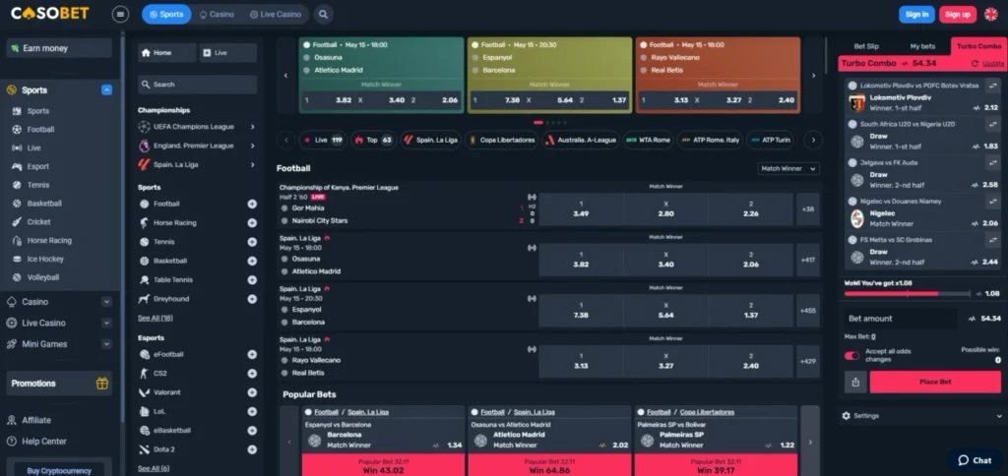Screen dimensions: 1008x476
Task: Switch to the Live Casino top tab
Action: coord(276,14)
